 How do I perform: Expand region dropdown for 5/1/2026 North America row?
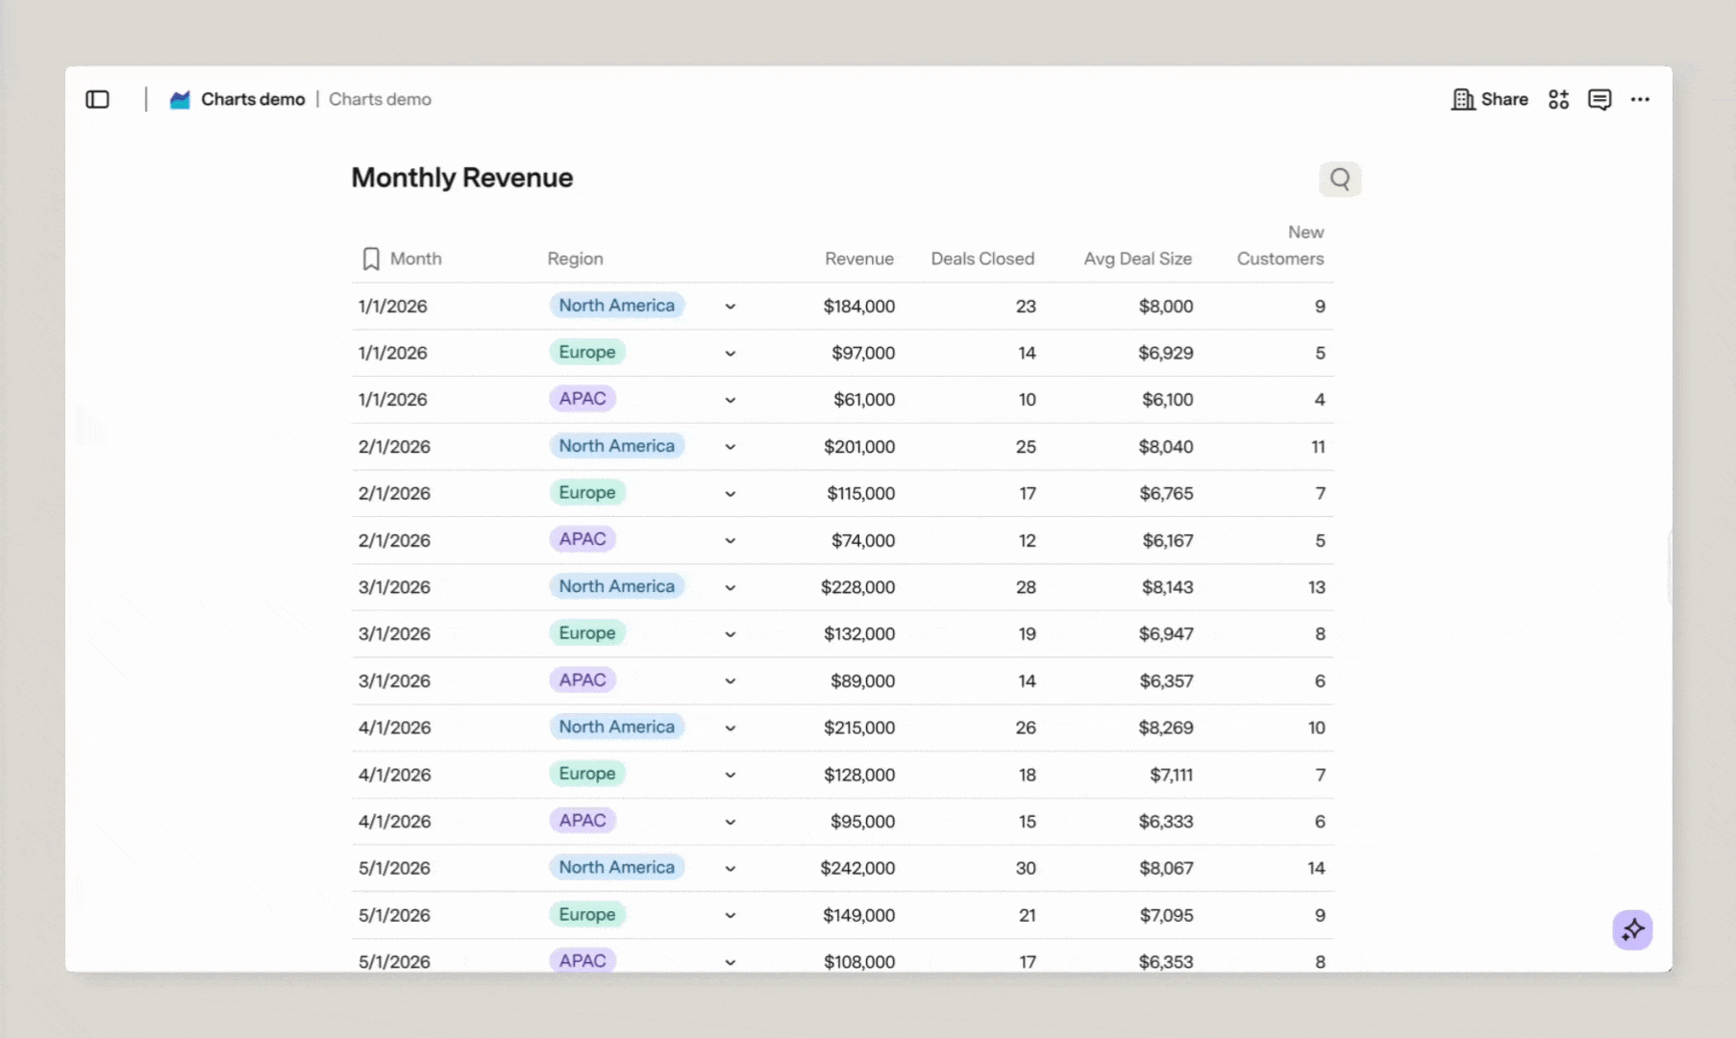731,869
